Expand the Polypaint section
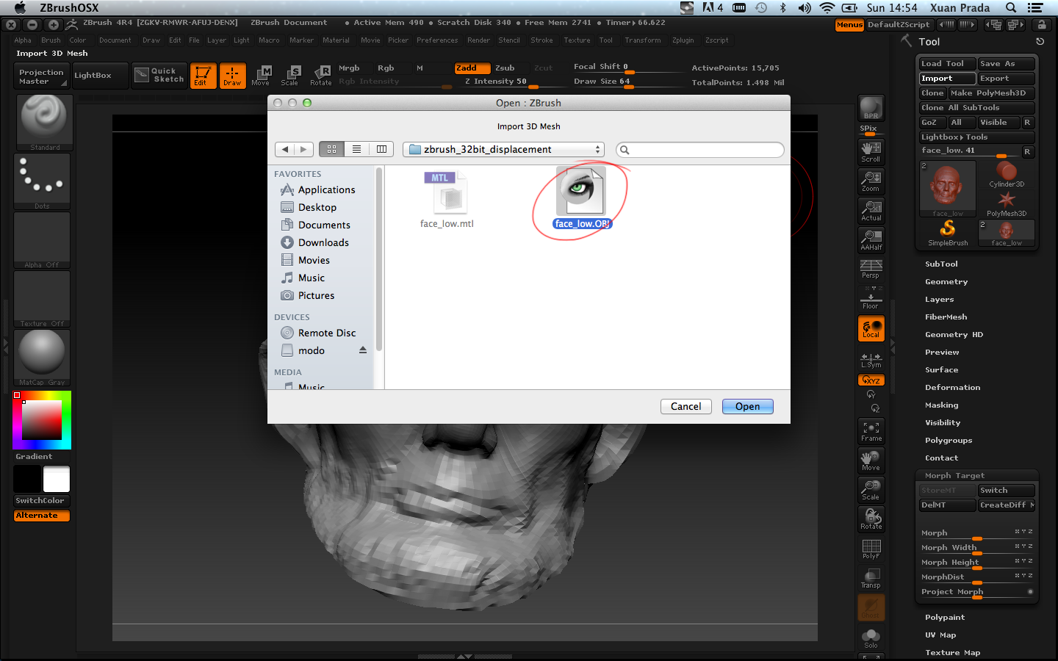This screenshot has width=1058, height=661. pos(945,617)
